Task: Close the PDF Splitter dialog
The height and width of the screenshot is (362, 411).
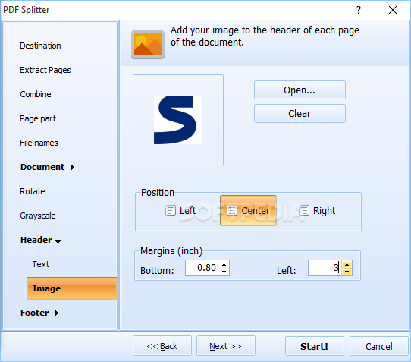Action: pos(393,10)
